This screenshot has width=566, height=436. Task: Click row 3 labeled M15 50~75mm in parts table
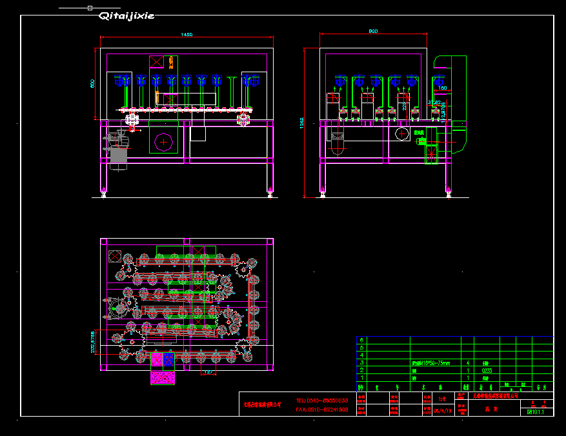[x=432, y=361]
